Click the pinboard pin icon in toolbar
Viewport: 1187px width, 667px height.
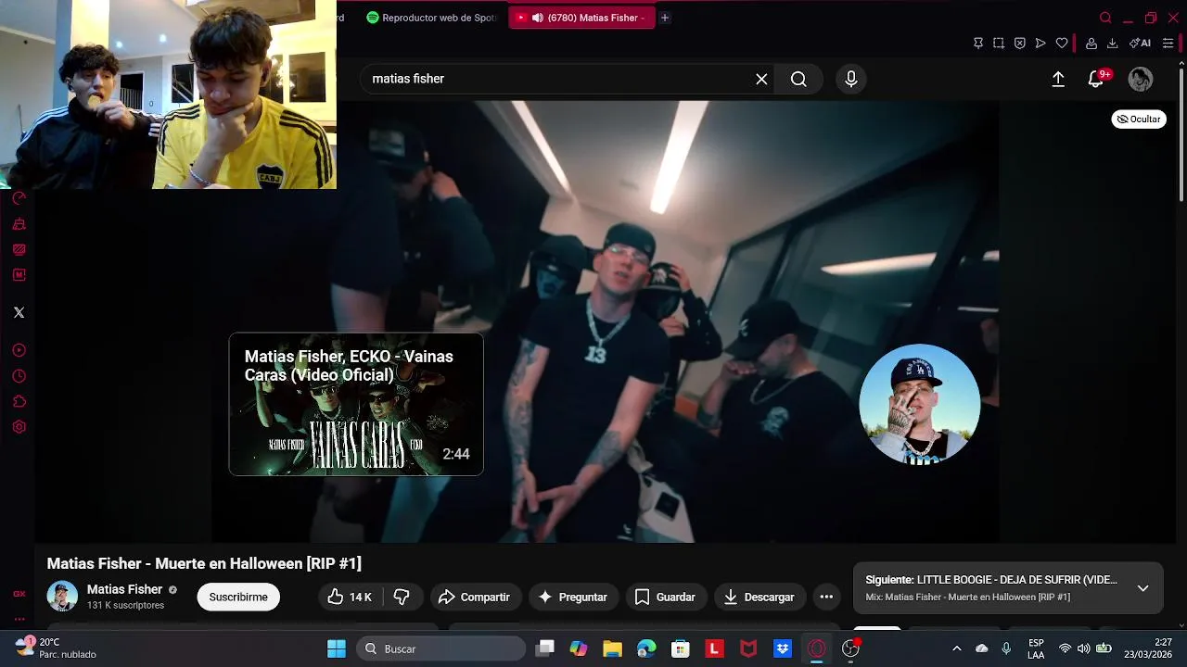coord(977,43)
